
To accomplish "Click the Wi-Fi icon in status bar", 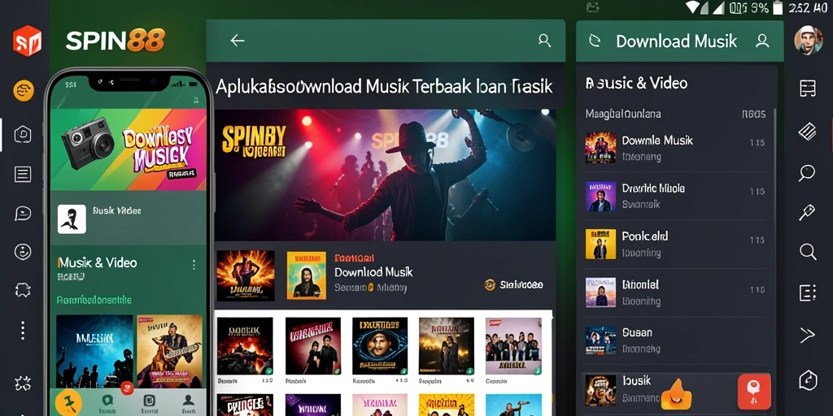I will 693,6.
